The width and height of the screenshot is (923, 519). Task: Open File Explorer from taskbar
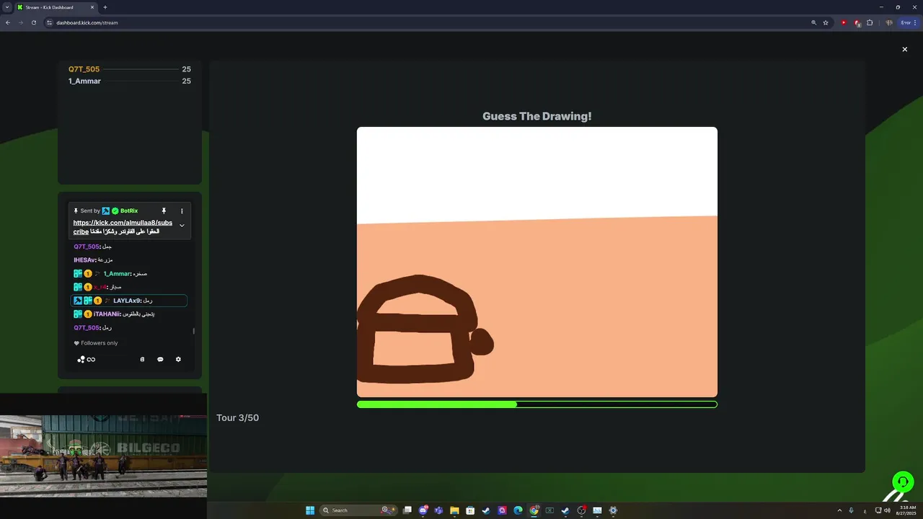[x=454, y=510]
